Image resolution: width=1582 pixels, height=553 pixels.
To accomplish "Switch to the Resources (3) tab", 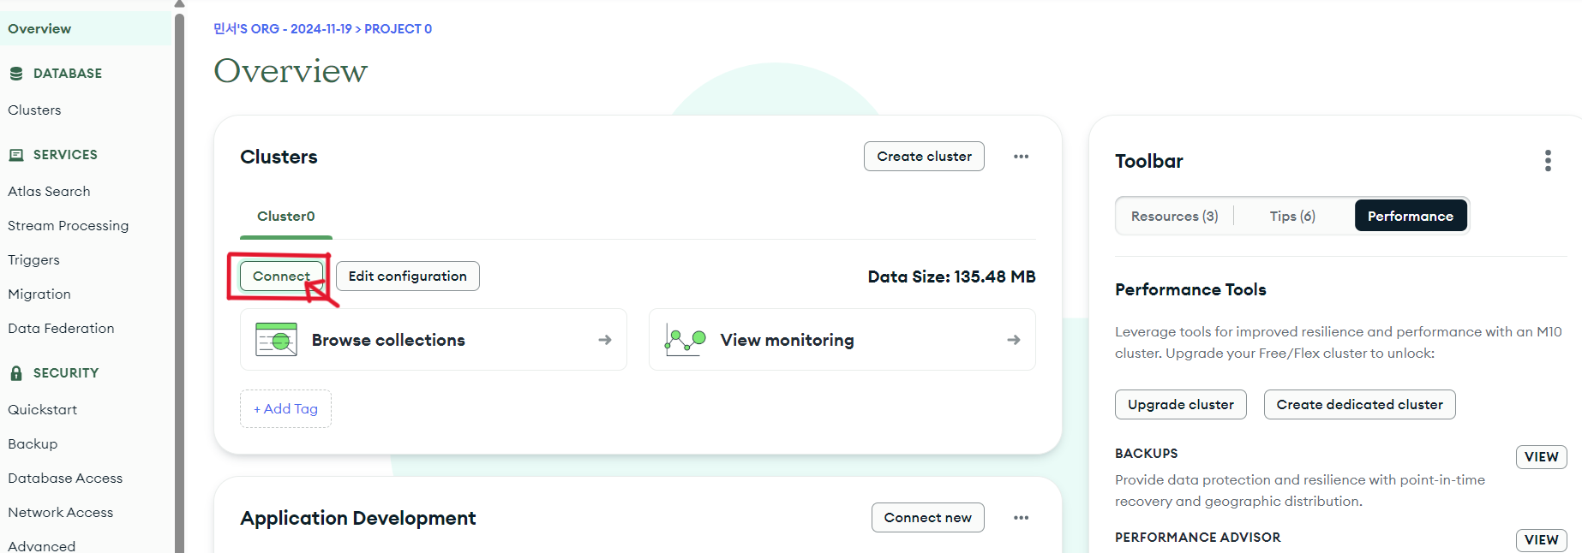I will [x=1174, y=217].
